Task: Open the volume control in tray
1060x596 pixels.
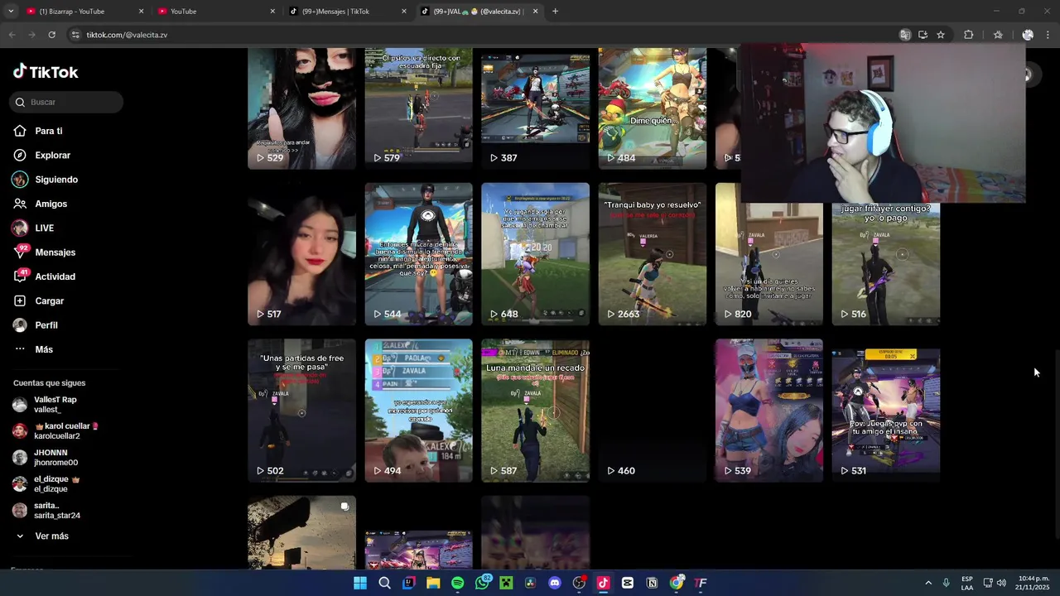Action: [x=1001, y=583]
